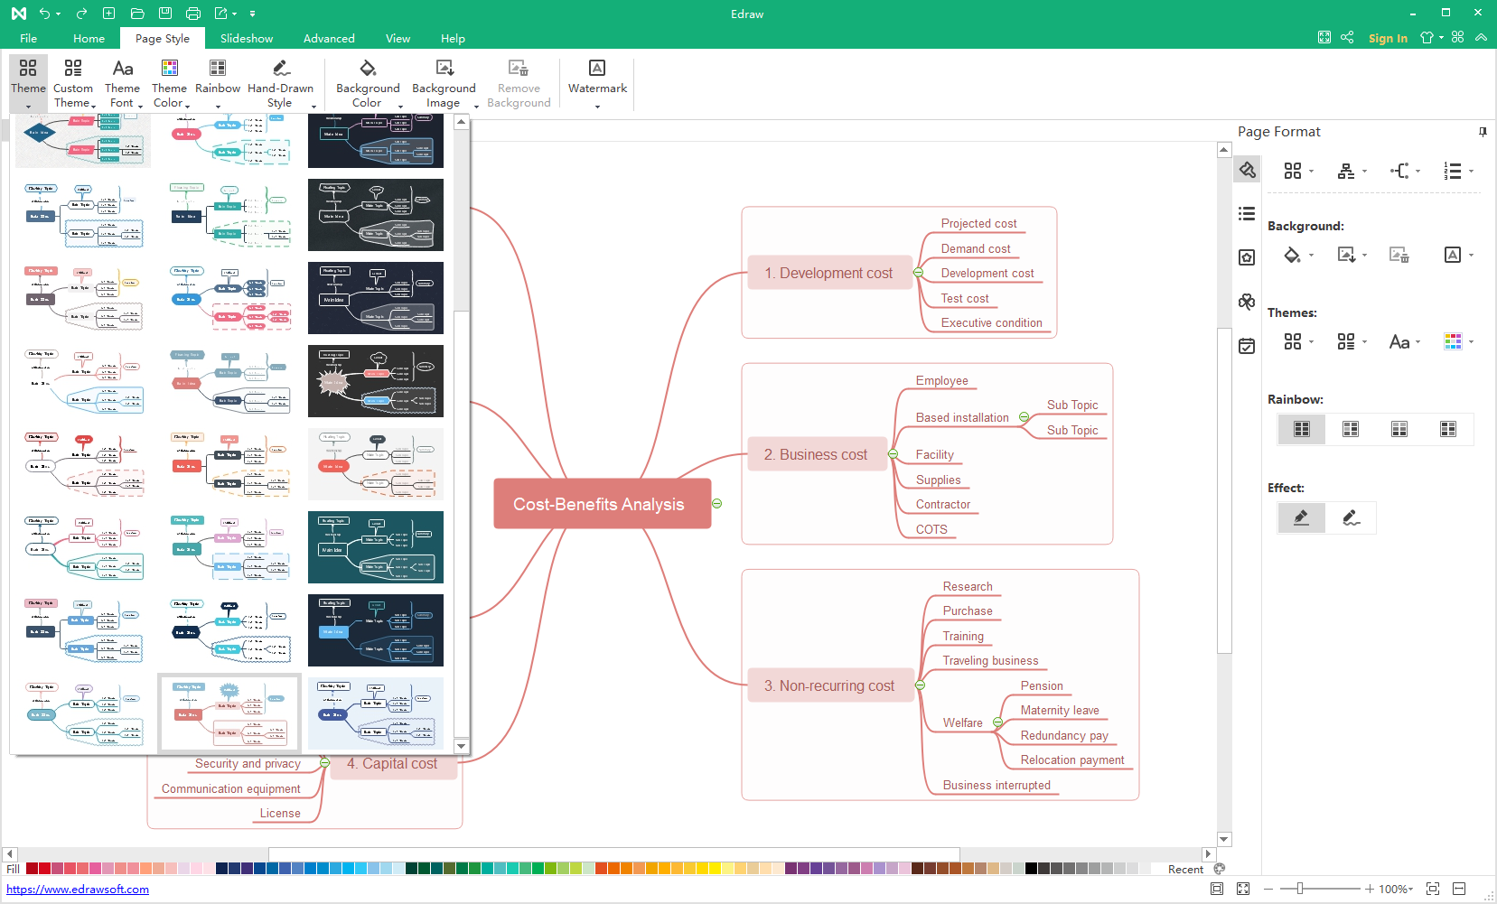Click the Sign In button
The width and height of the screenshot is (1497, 904).
[x=1388, y=39]
